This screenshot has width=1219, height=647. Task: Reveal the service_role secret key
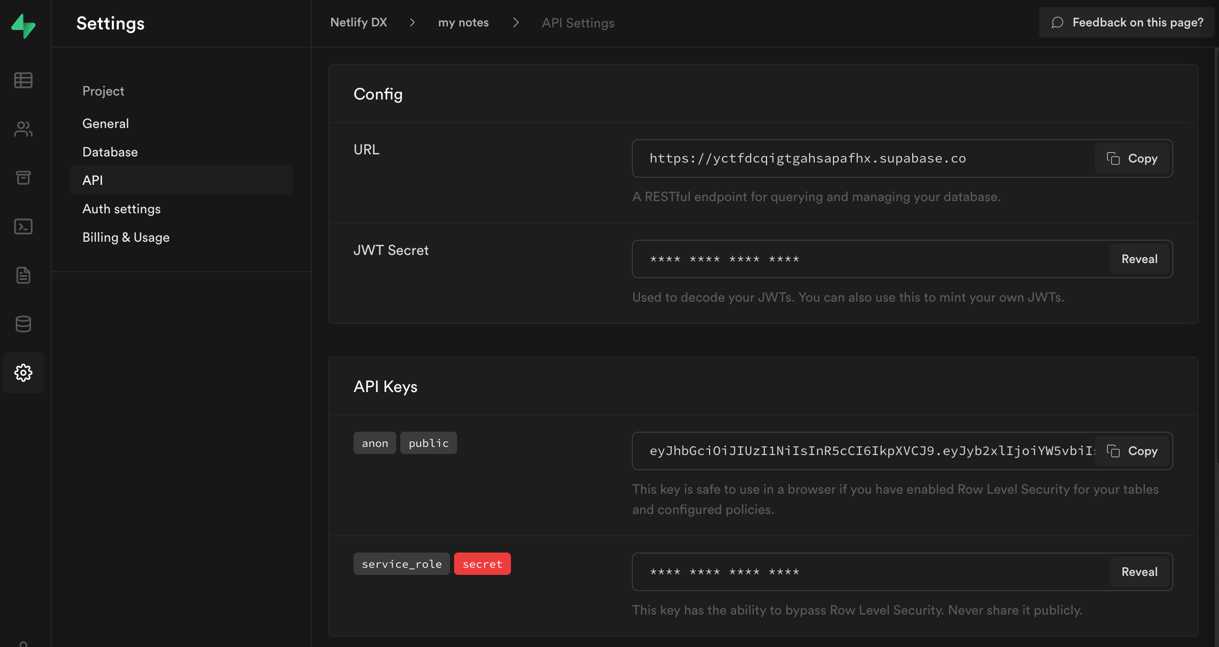(1139, 571)
